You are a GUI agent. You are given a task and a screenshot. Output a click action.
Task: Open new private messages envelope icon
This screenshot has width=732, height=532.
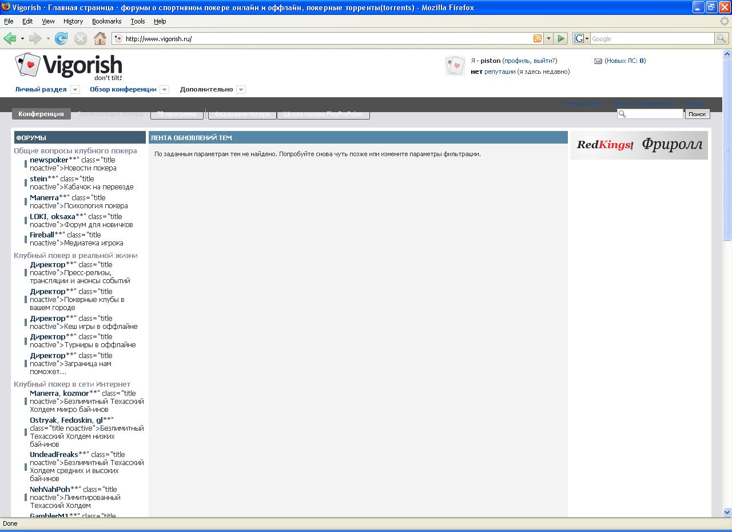point(598,61)
